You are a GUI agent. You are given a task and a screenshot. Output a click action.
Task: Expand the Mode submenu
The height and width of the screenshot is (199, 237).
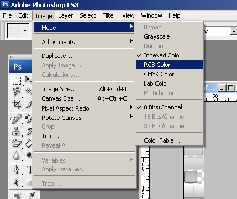[x=84, y=28]
